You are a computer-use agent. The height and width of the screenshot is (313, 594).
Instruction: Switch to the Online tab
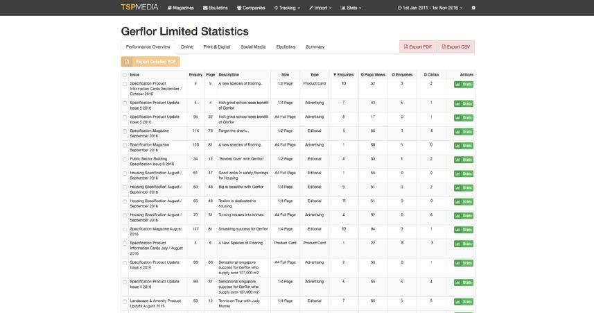tap(186, 46)
